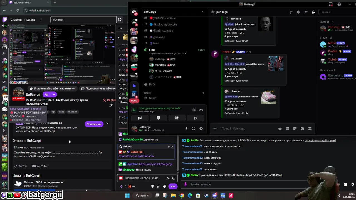Open emoji picker in Discord message bar

click(x=302, y=129)
